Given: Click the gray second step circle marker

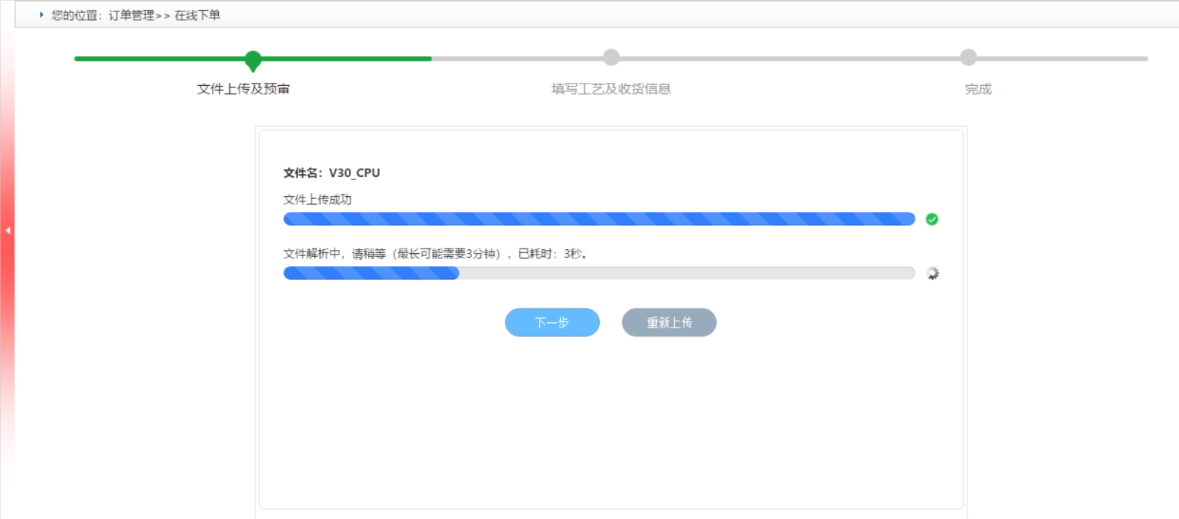Looking at the screenshot, I should pos(611,58).
